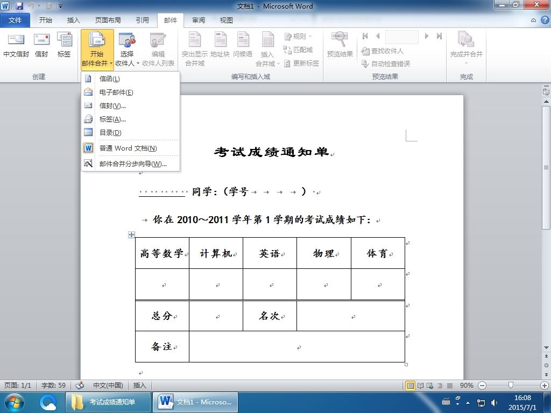Viewport: 551px width, 413px height.
Task: Open Word Help question mark icon
Action: click(x=545, y=20)
